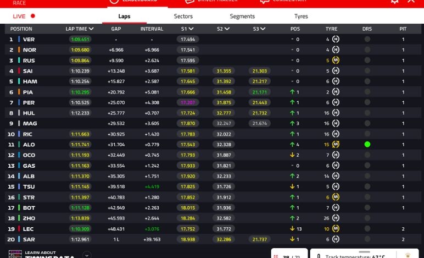The width and height of the screenshot is (424, 258).
Task: Switch to the Tyres tab
Action: pos(300,17)
